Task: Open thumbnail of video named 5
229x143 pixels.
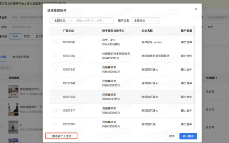Action: [x=14, y=127]
